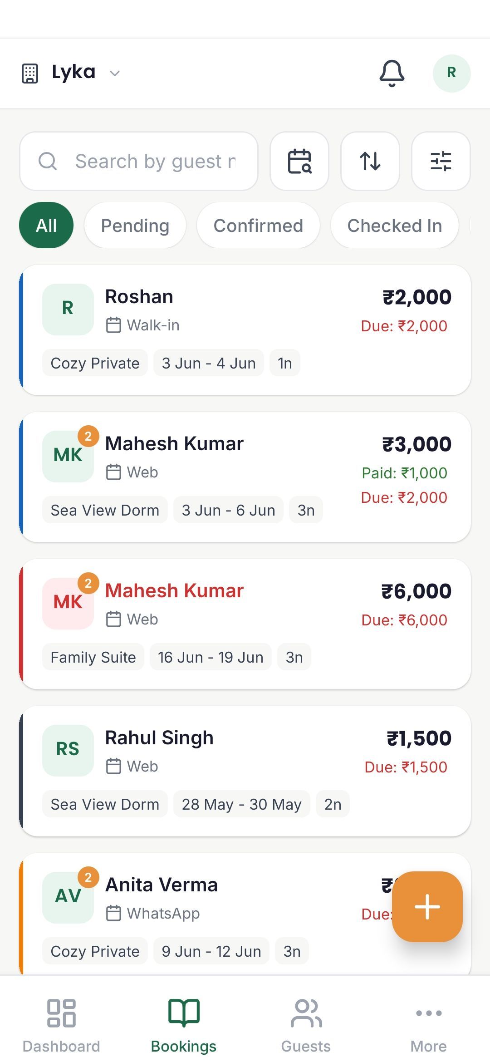Expand the Lyka property dropdown chevron
Image resolution: width=490 pixels, height=1062 pixels.
pos(115,73)
